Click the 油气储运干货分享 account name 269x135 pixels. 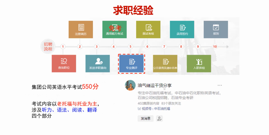155,85
